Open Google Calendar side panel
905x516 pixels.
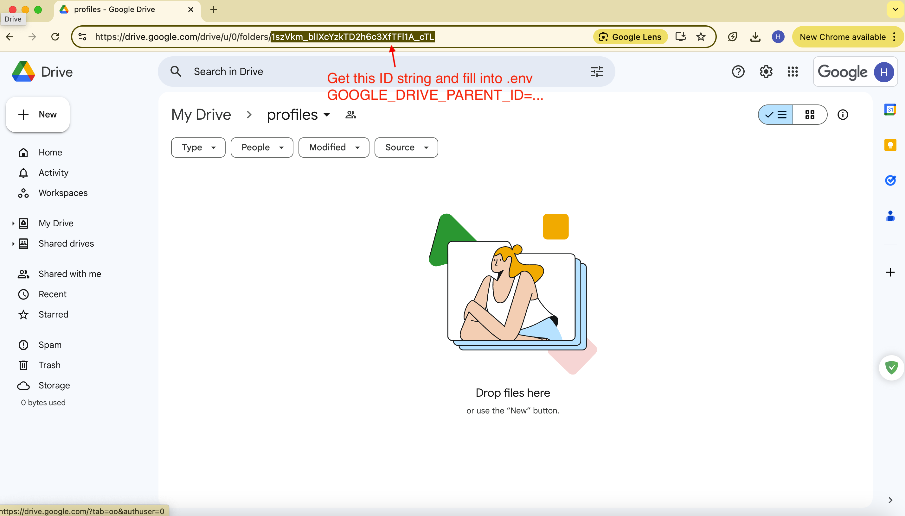pos(890,110)
